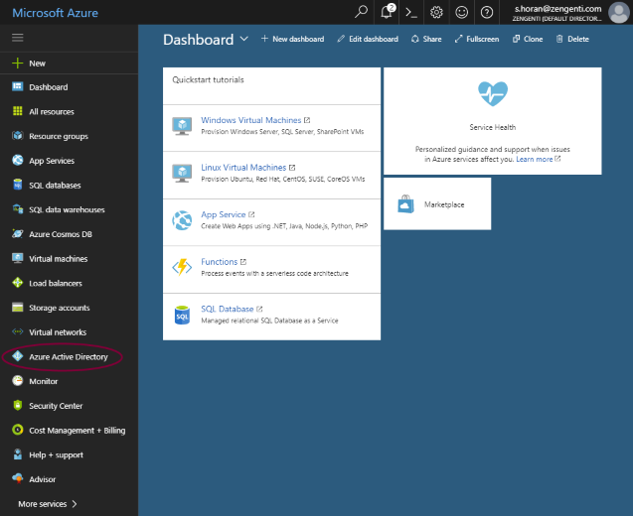
Task: Click Edit dashboard button
Action: (x=368, y=39)
